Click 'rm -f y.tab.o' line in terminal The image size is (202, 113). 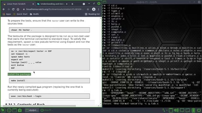[x=112, y=90]
